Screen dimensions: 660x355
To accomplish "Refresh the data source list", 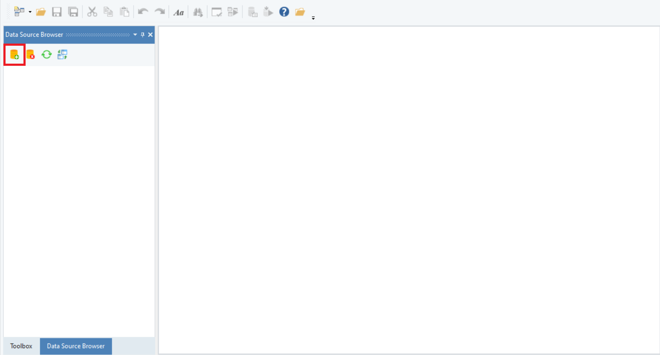I will pyautogui.click(x=47, y=55).
